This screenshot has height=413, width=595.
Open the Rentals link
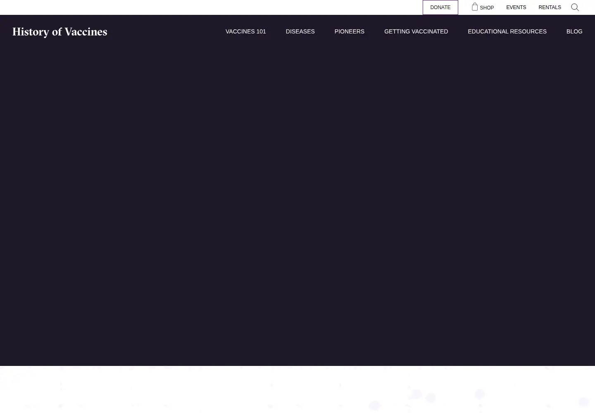tap(550, 7)
